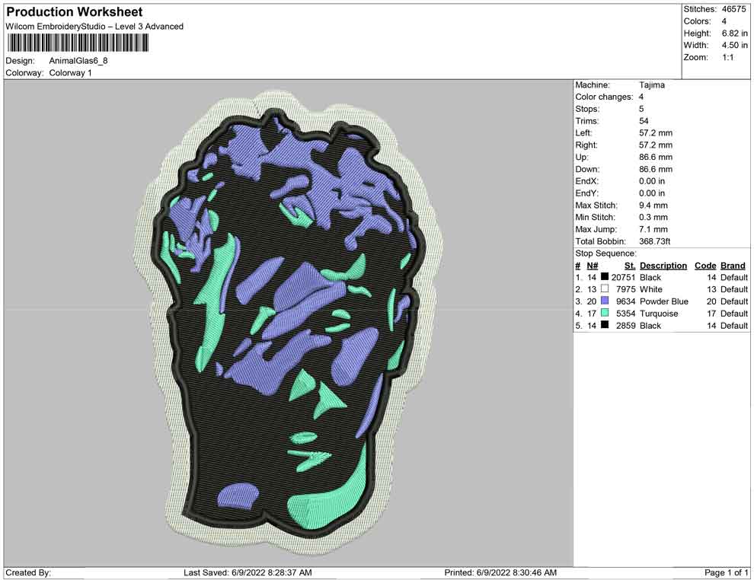The height and width of the screenshot is (580, 754).
Task: Click the Powder Blue color swatch
Action: pyautogui.click(x=605, y=301)
